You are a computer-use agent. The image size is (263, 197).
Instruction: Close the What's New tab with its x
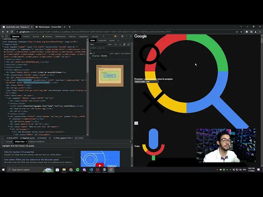[x=26, y=142]
